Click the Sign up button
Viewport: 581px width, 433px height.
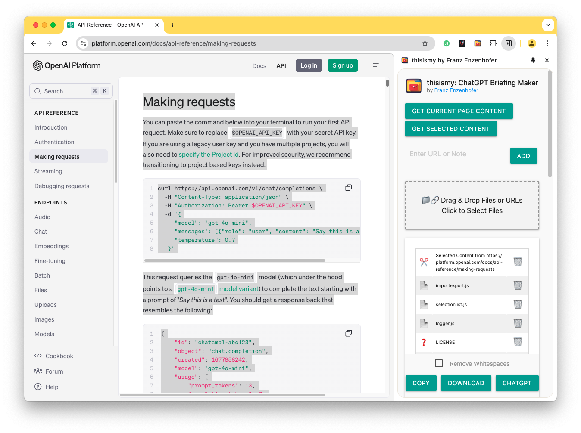(x=343, y=65)
